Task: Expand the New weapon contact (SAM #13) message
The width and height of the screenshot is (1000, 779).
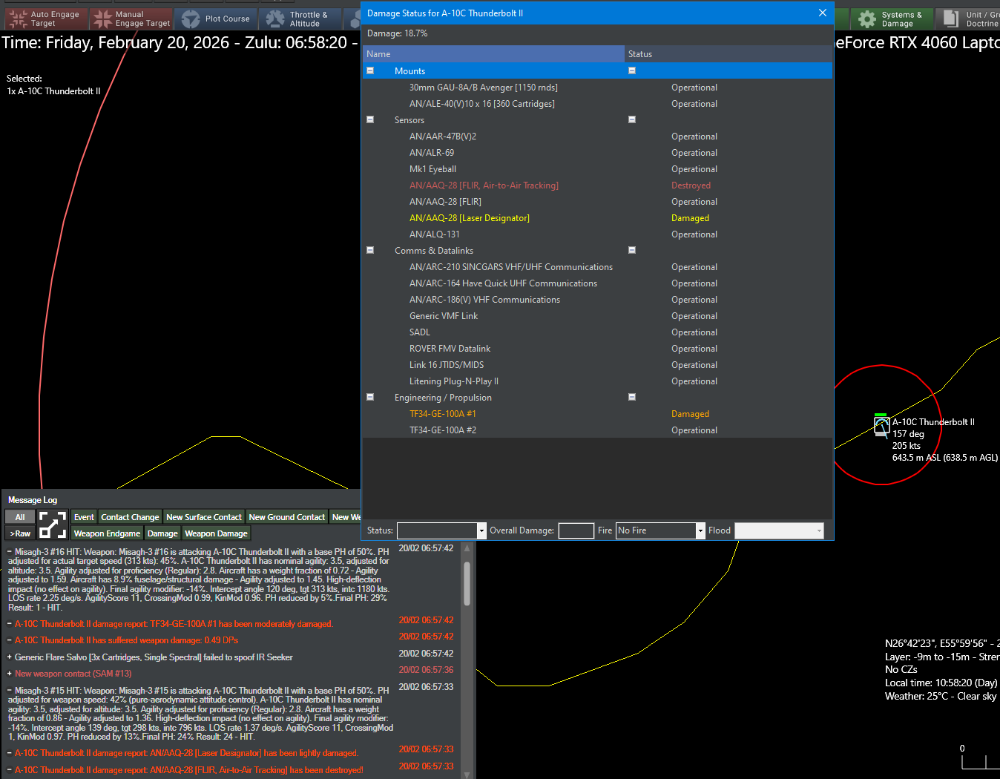Action: click(10, 674)
